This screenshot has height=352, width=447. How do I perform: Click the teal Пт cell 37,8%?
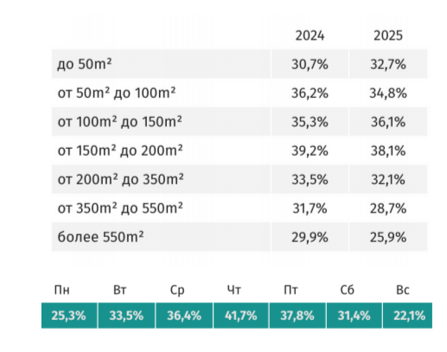(297, 316)
